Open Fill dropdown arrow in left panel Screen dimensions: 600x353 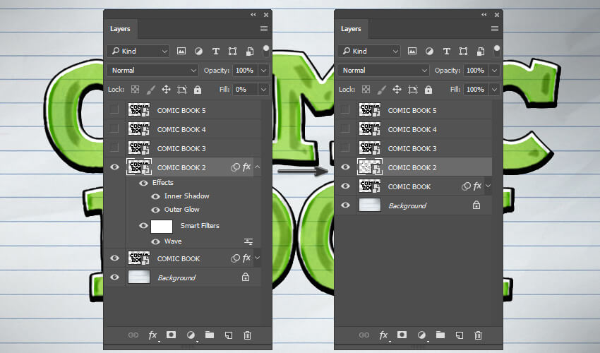[264, 90]
